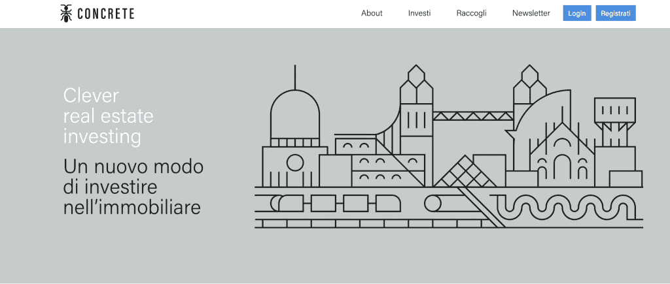This screenshot has height=284, width=670.
Task: Go to the Investi page
Action: pyautogui.click(x=419, y=13)
